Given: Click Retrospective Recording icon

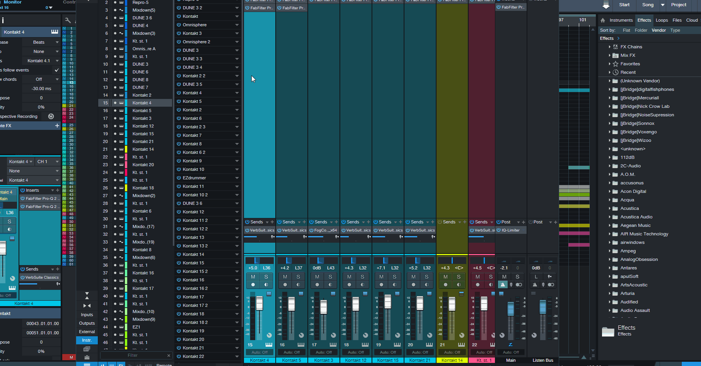Looking at the screenshot, I should coord(51,116).
